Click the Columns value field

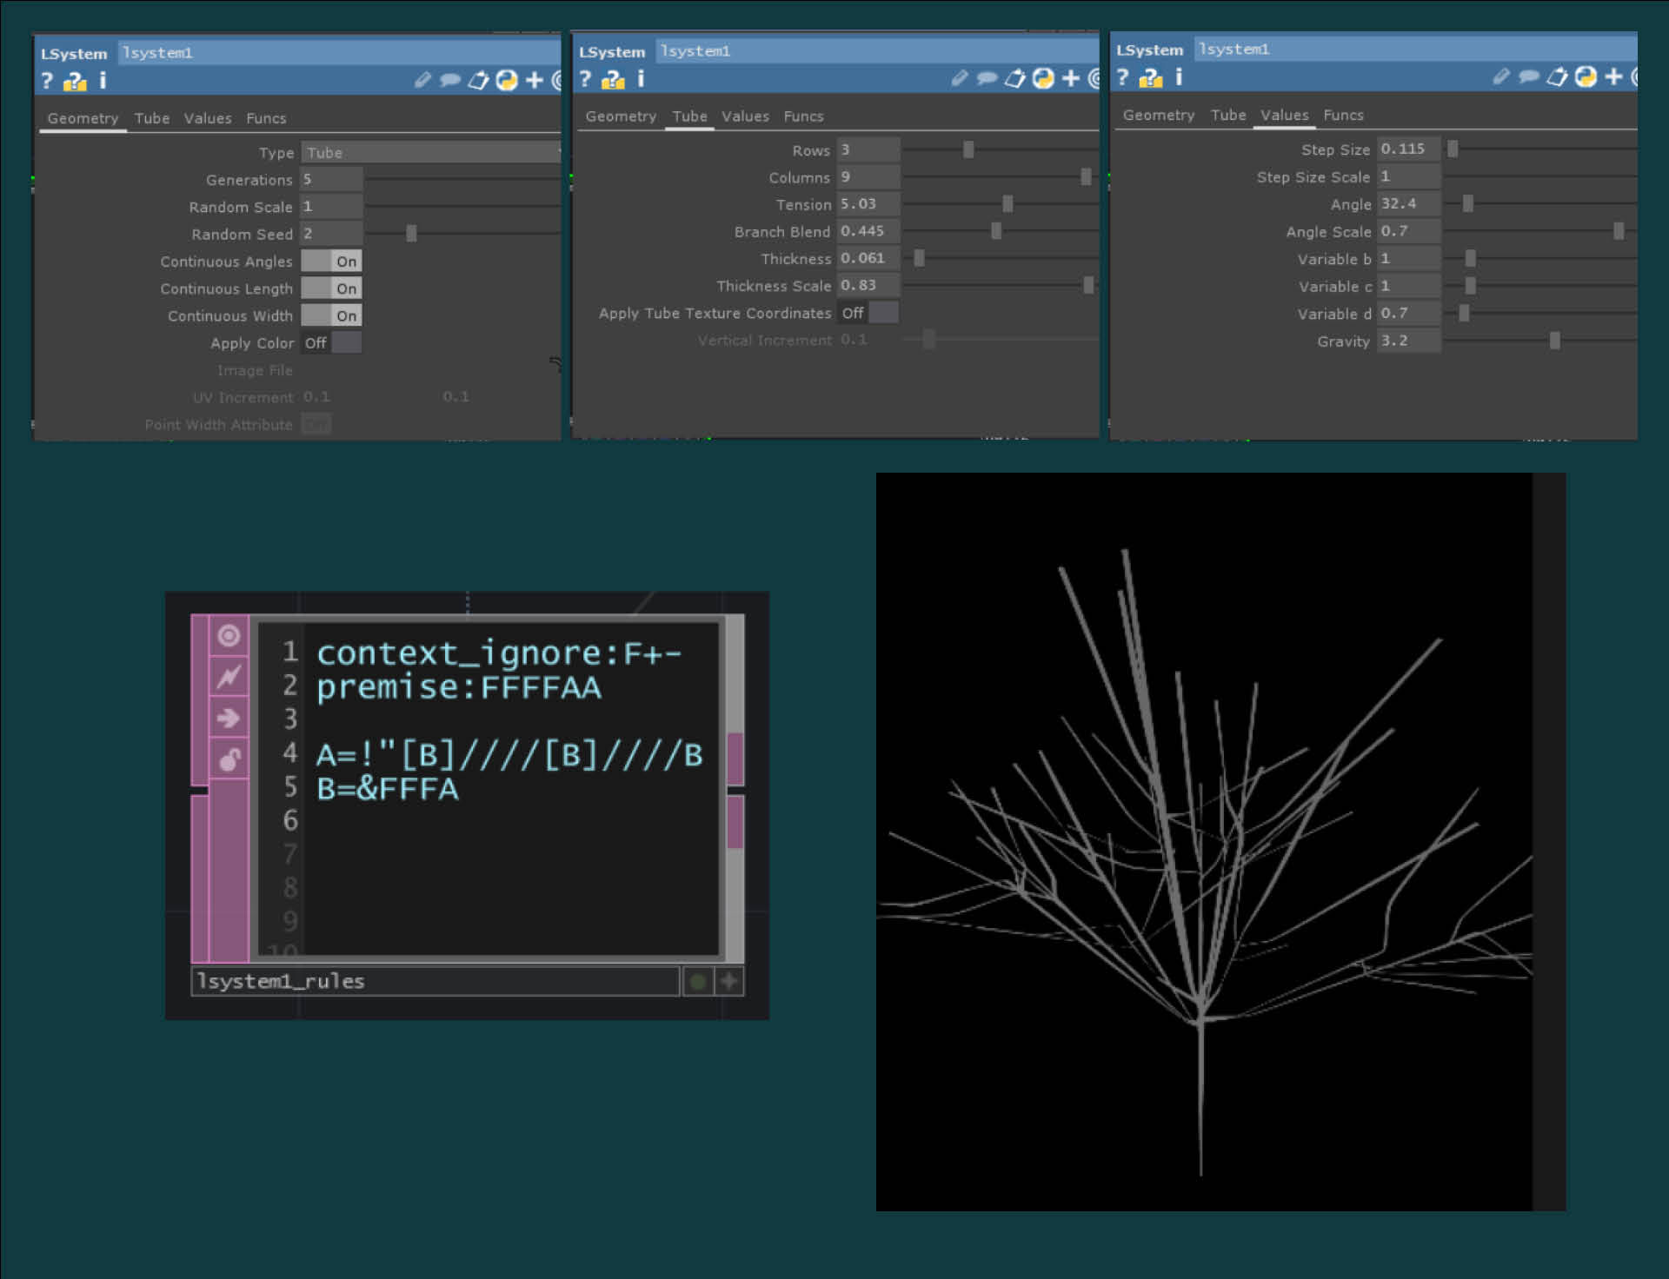[868, 177]
